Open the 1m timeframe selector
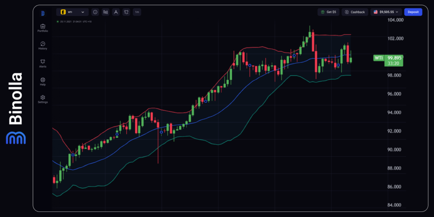 pos(137,12)
